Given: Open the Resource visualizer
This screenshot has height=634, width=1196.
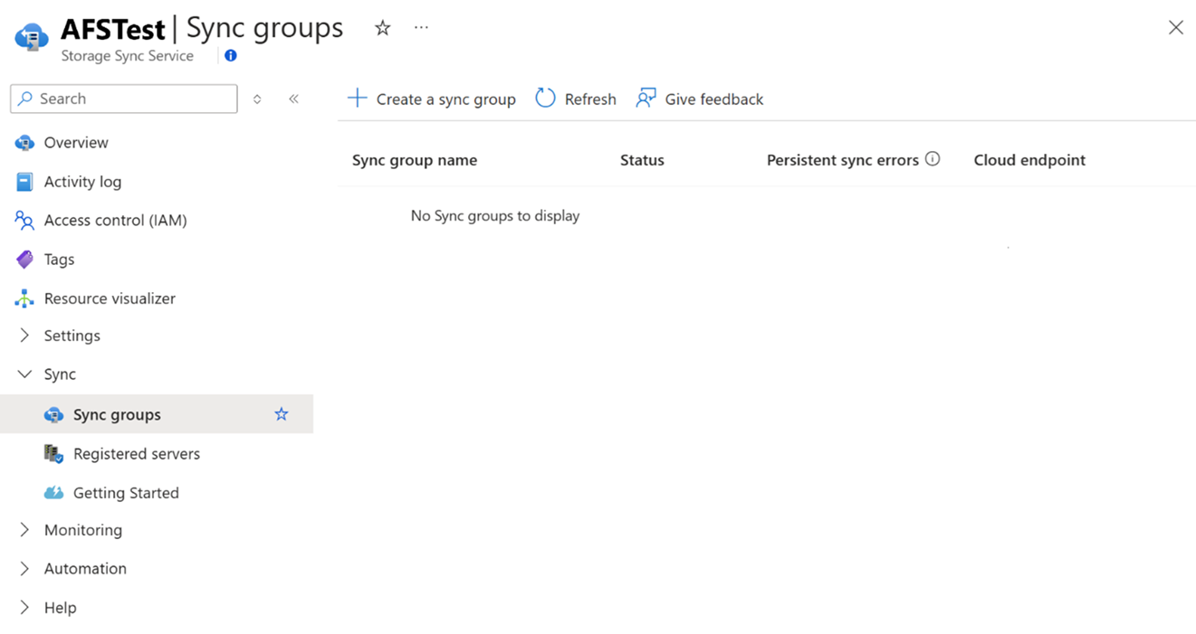Looking at the screenshot, I should (107, 298).
